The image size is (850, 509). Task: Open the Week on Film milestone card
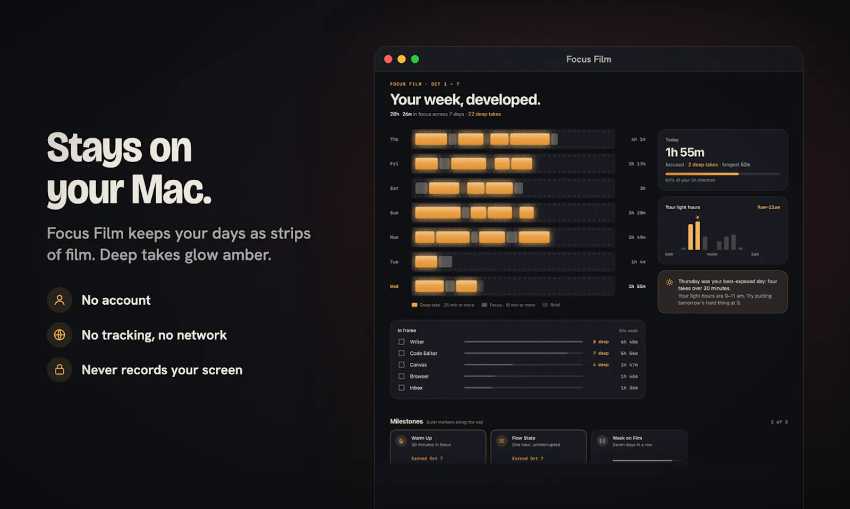(x=639, y=447)
